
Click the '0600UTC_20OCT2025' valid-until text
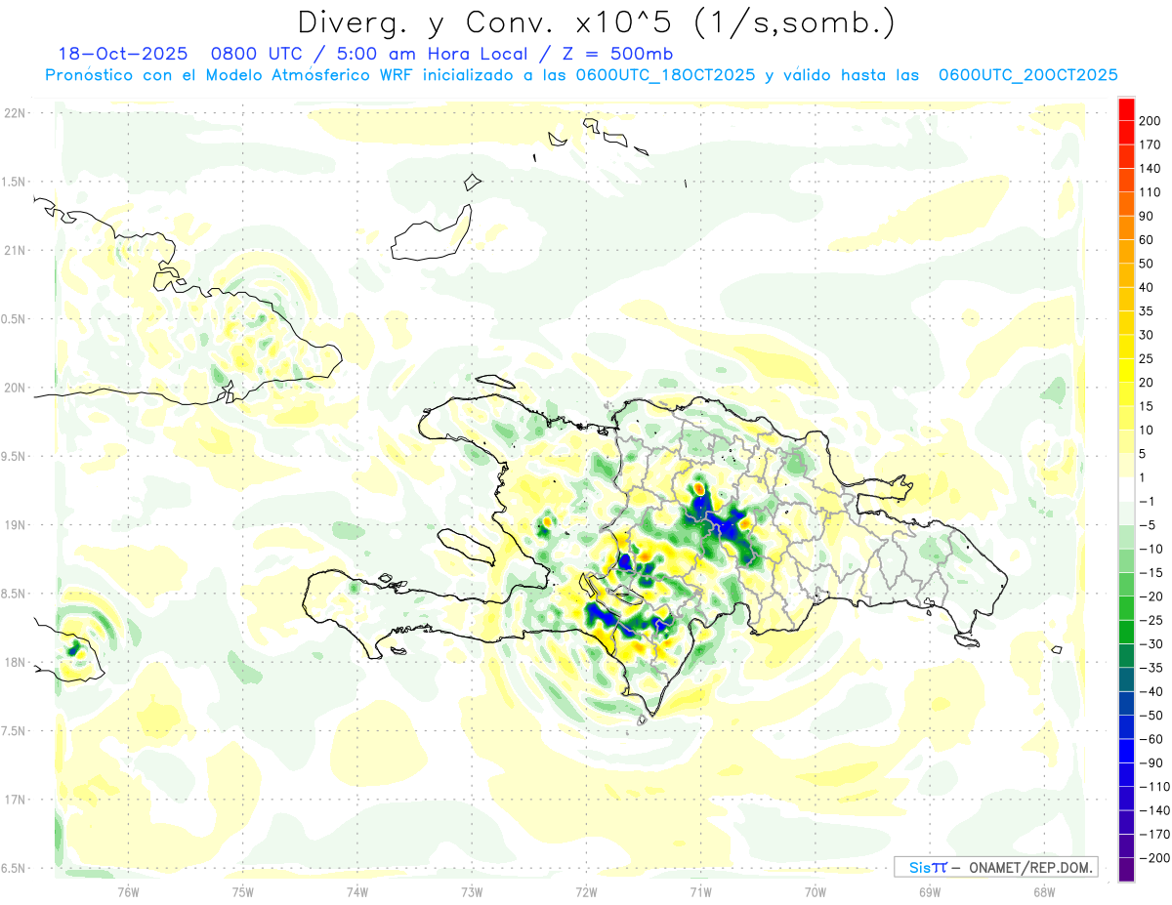pyautogui.click(x=1028, y=75)
